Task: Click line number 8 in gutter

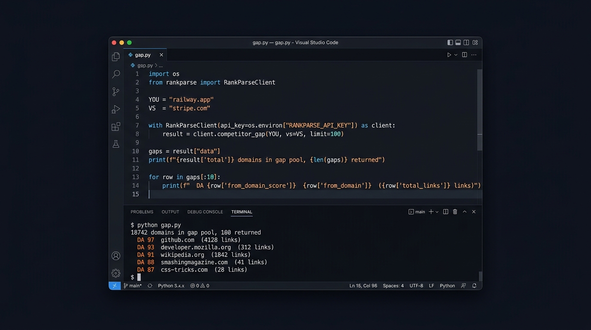Action: [137, 134]
